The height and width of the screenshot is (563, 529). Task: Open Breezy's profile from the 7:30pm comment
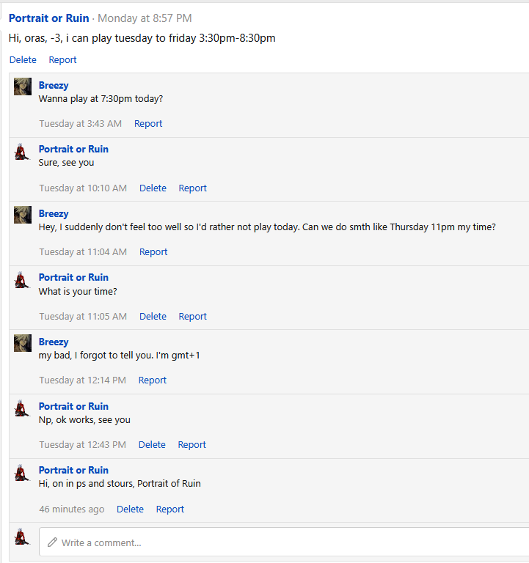pyautogui.click(x=54, y=86)
